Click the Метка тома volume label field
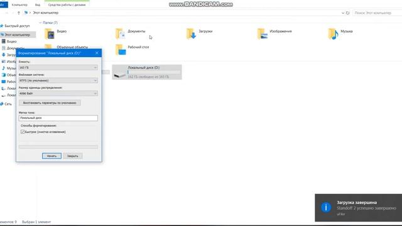Image resolution: width=402 pixels, height=226 pixels. 58,118
